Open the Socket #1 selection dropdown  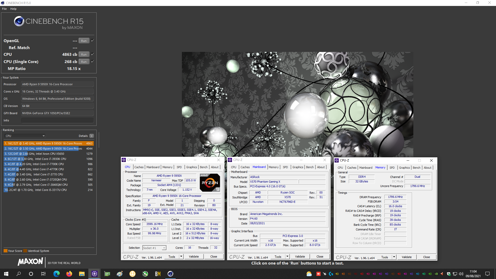(x=154, y=248)
